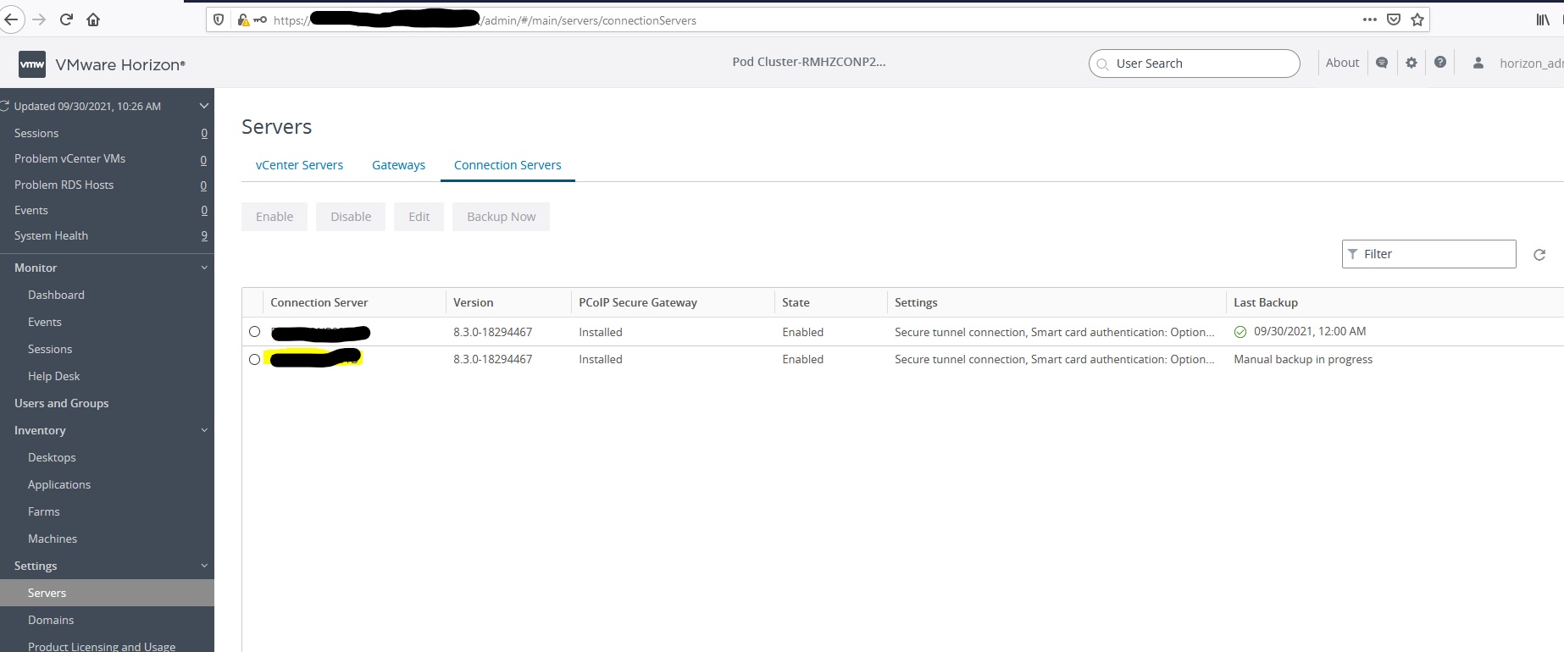Click the Disable button
This screenshot has width=1564, height=652.
(x=351, y=217)
